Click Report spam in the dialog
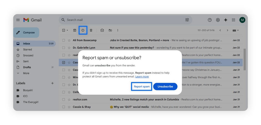Viewport: 261px width, 125px height. point(142,86)
